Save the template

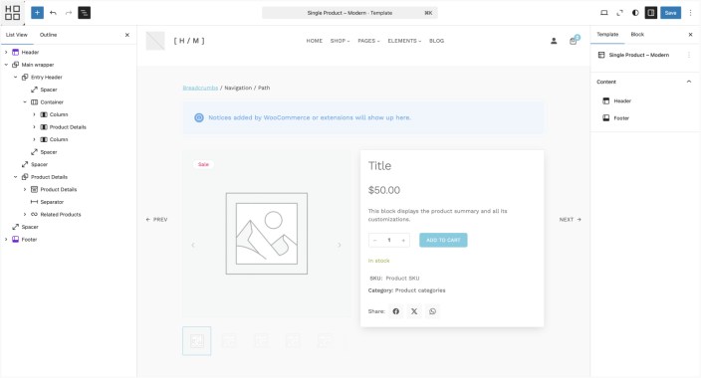(x=670, y=13)
